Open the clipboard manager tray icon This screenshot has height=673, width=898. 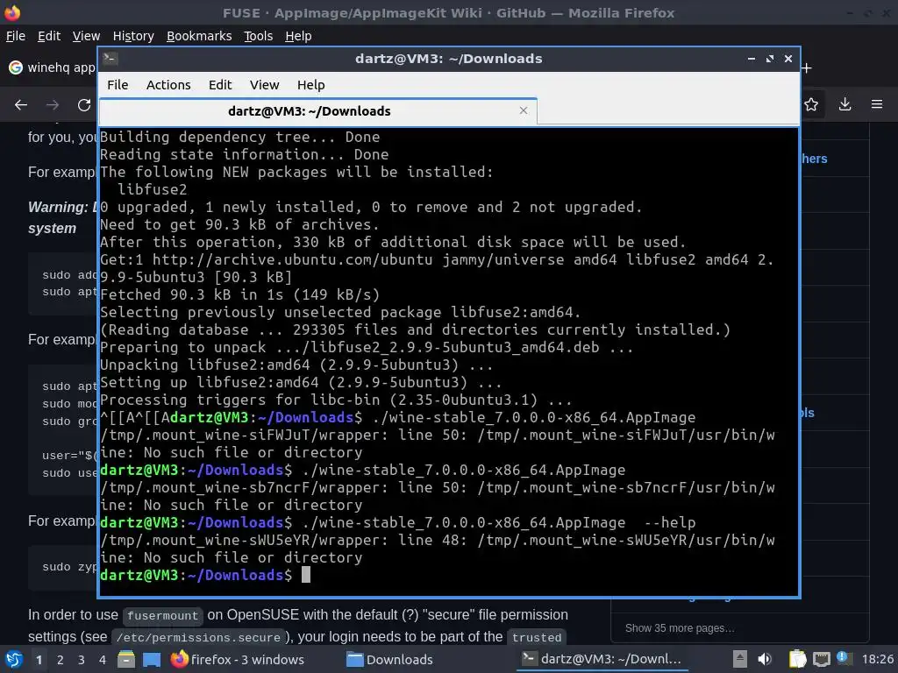point(797,659)
